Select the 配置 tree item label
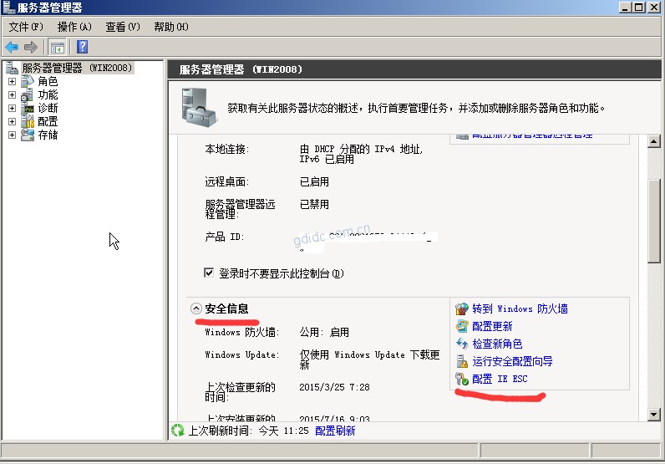Viewport: 665px width, 464px height. pyautogui.click(x=48, y=121)
